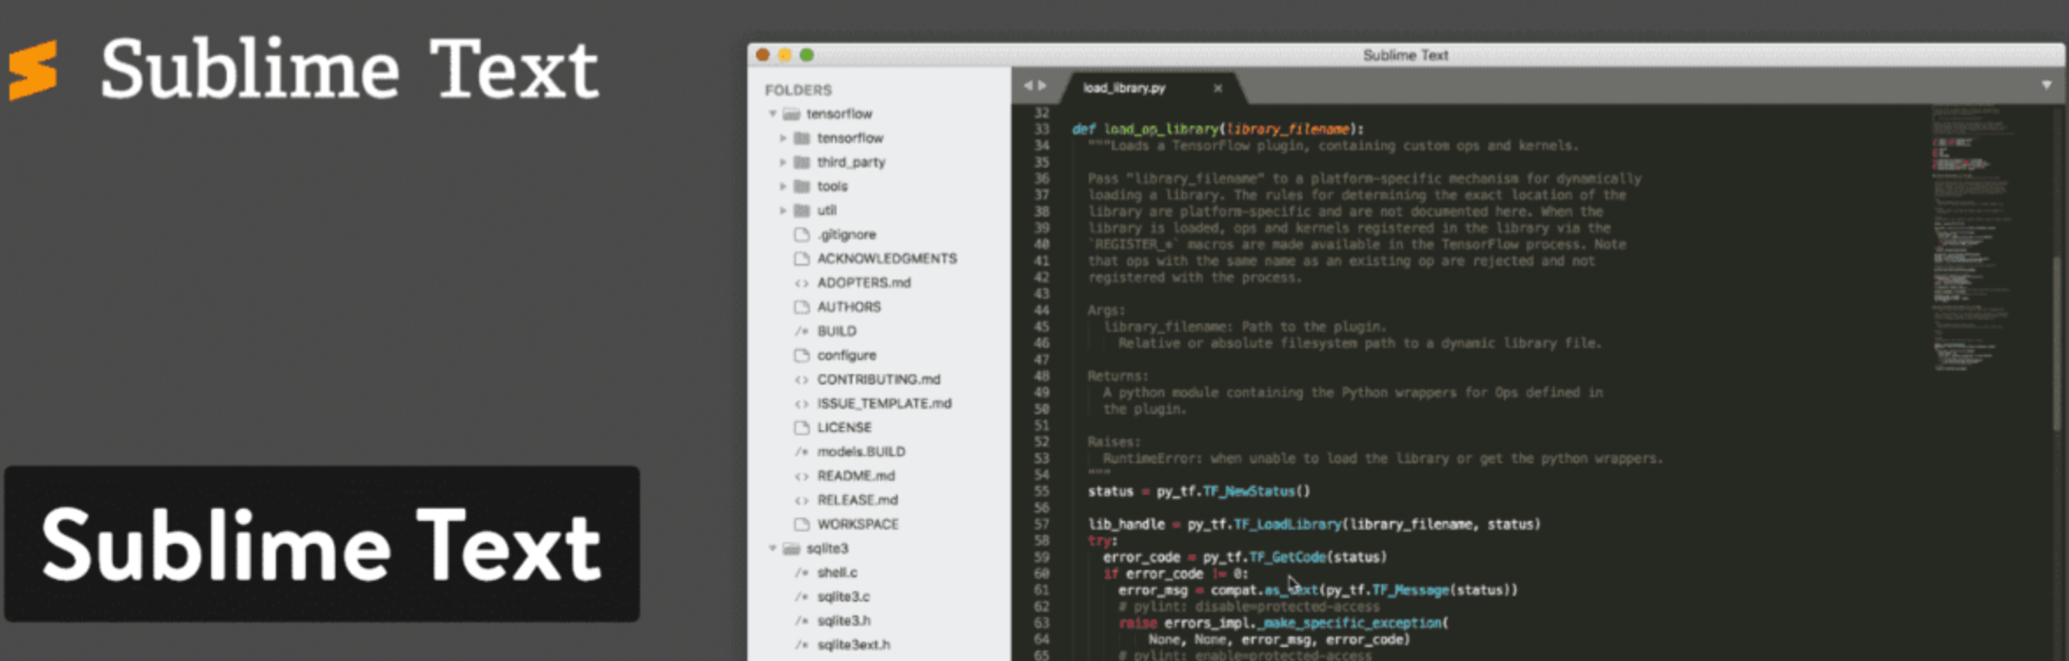Screen dimensions: 2069x661
Task: Click the editor's vertical scrollbar
Action: pos(2056,343)
